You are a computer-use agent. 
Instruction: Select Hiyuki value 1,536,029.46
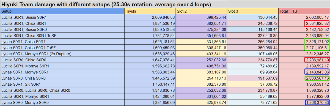pyautogui.click(x=150, y=54)
